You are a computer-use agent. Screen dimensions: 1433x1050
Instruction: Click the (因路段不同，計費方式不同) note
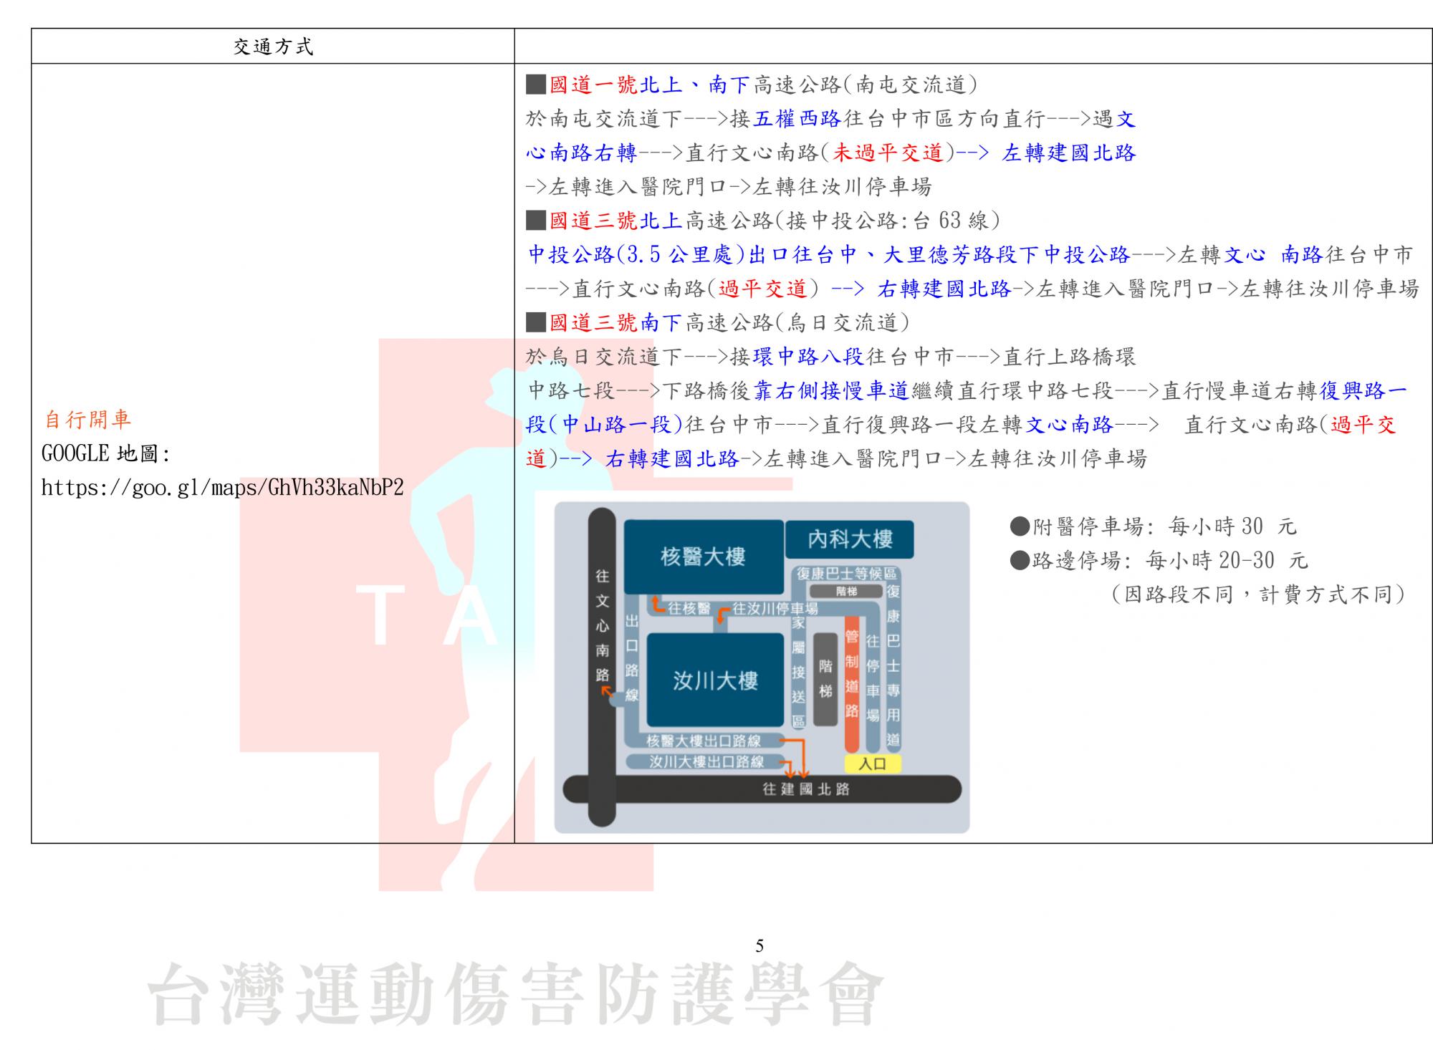click(x=1258, y=594)
